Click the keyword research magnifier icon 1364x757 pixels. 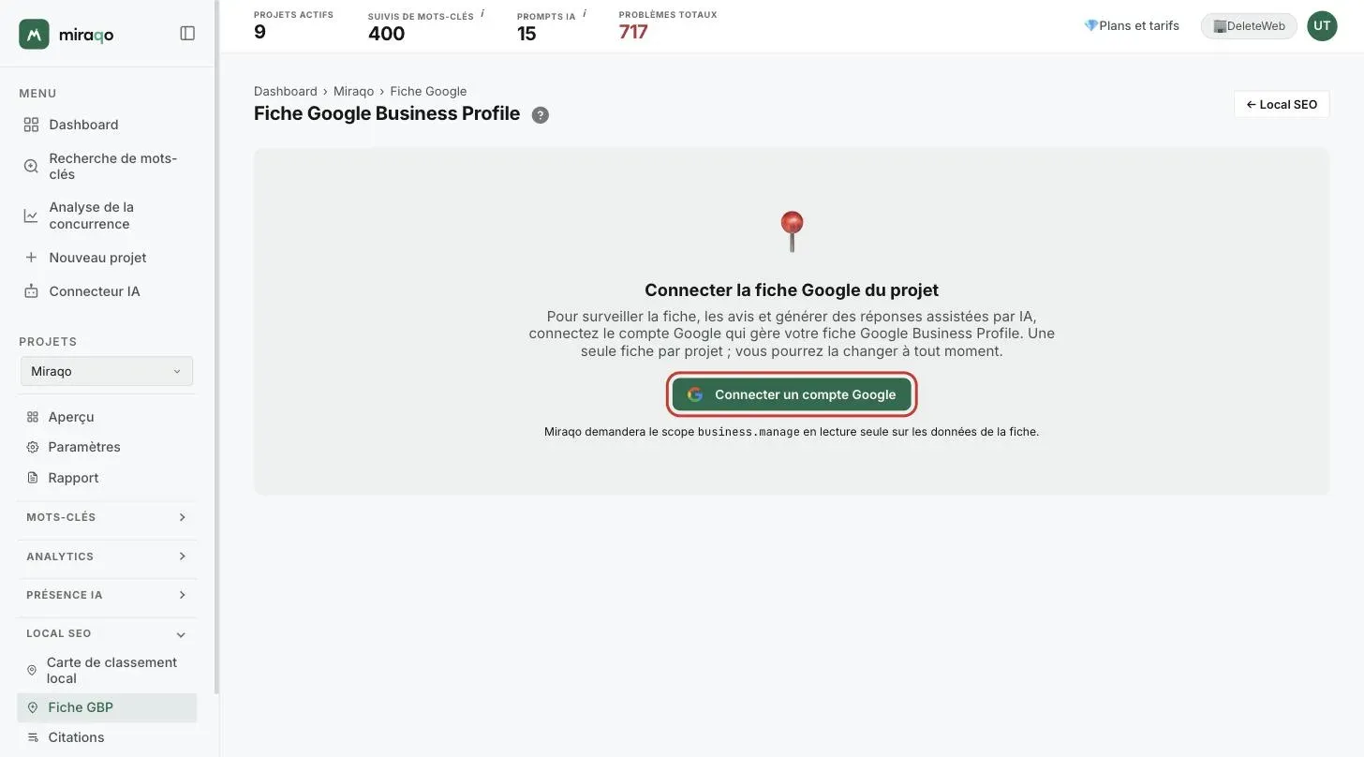(31, 166)
